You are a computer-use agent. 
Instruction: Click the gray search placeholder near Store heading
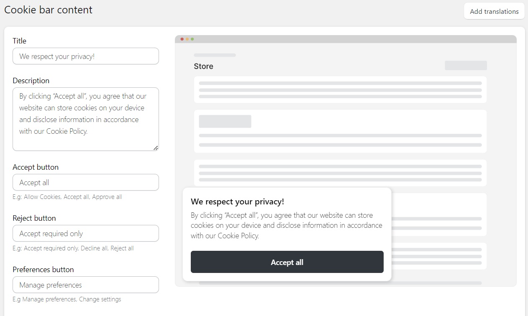coord(466,65)
